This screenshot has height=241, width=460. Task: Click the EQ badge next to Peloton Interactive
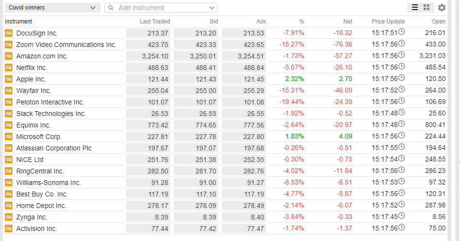pos(8,102)
